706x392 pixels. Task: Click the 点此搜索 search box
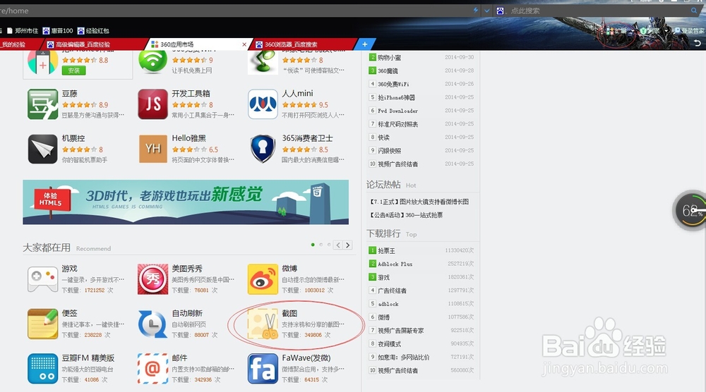point(597,11)
